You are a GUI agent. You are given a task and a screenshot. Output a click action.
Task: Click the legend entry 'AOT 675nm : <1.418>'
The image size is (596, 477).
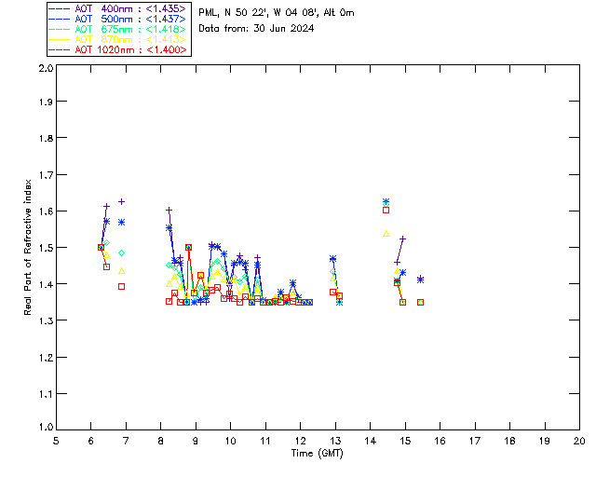click(x=118, y=29)
